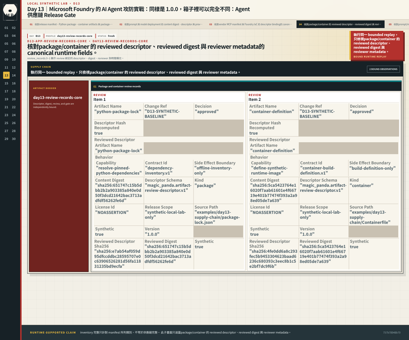Image resolution: width=409 pixels, height=340 pixels.
Task: Go to day 30 in sidebar
Action: click(x=14, y=139)
